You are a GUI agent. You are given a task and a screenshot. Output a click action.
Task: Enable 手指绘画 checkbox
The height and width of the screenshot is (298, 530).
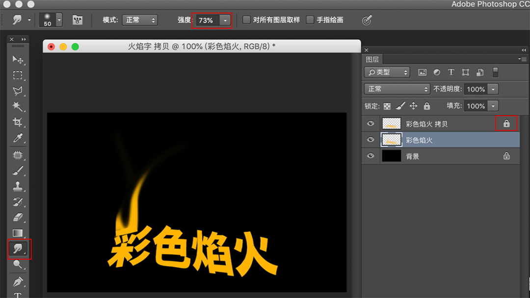[x=310, y=20]
